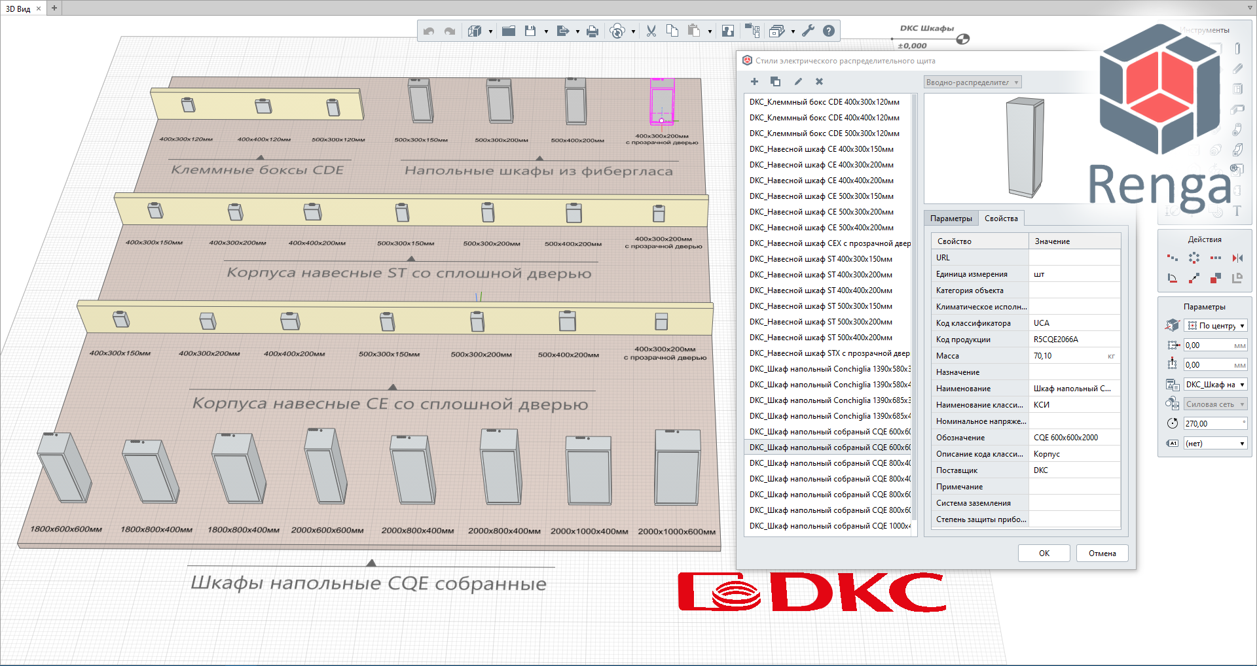Rename style using the pencil icon
The image size is (1257, 666).
coord(798,81)
